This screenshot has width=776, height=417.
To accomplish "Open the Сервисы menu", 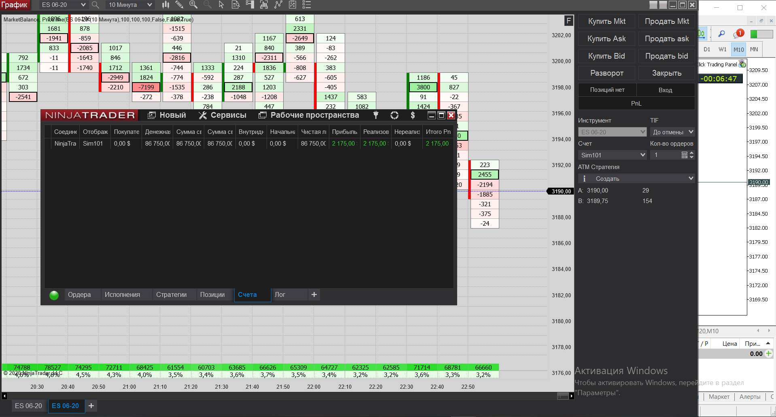I will tap(223, 115).
